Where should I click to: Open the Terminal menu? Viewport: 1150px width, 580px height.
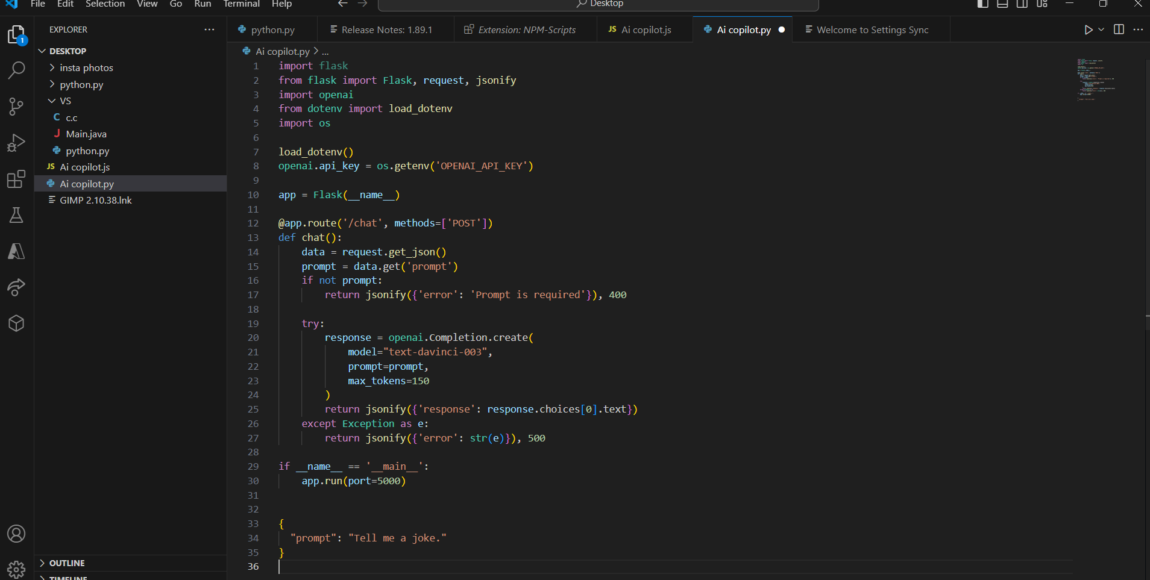click(x=241, y=4)
